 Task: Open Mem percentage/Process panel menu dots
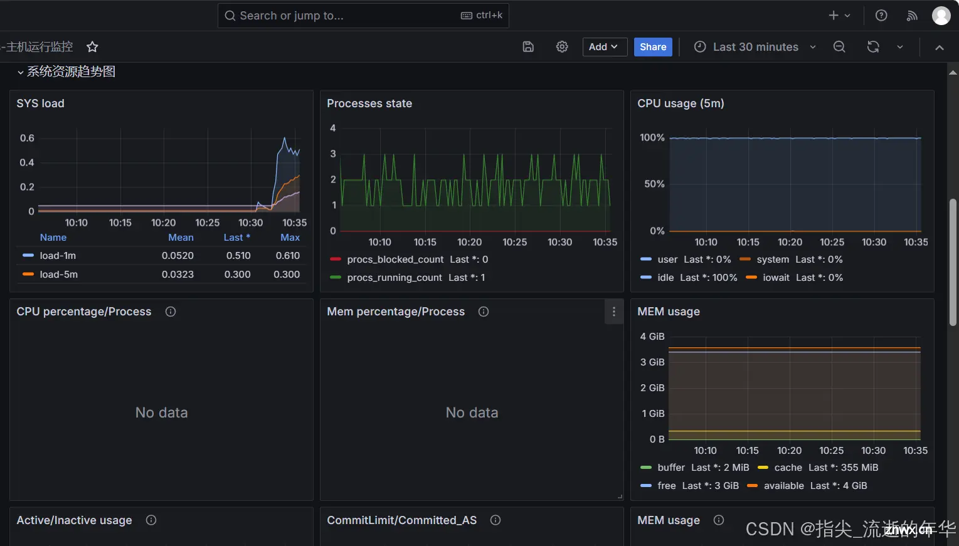point(613,312)
